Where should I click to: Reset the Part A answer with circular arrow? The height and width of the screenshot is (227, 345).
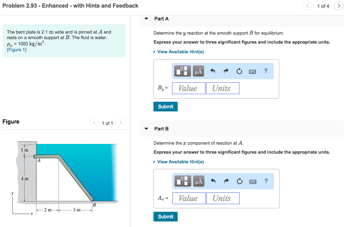pyautogui.click(x=239, y=71)
